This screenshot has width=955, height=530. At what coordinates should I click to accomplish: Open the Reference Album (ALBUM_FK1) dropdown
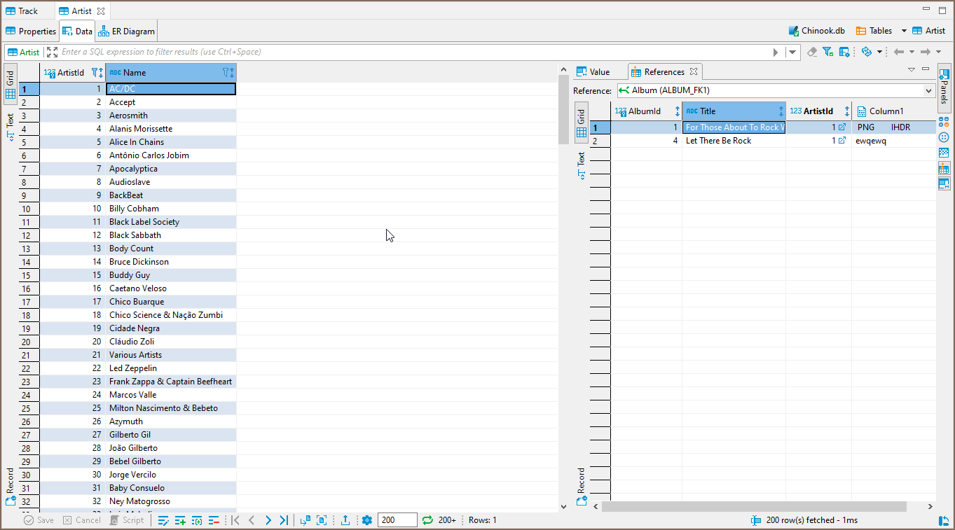tap(929, 90)
